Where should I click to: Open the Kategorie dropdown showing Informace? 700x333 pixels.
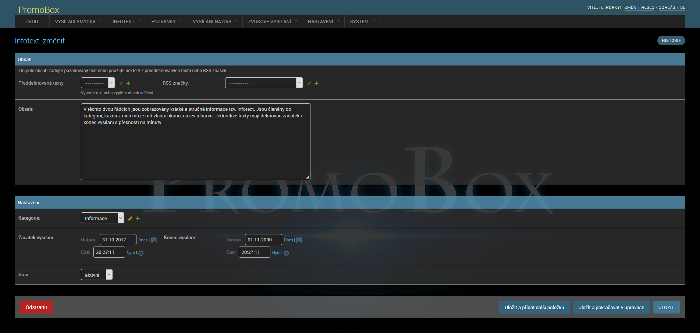pyautogui.click(x=102, y=218)
